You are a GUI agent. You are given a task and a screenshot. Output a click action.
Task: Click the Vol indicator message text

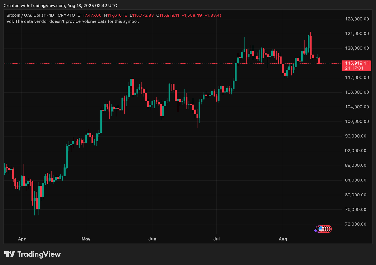(73, 21)
